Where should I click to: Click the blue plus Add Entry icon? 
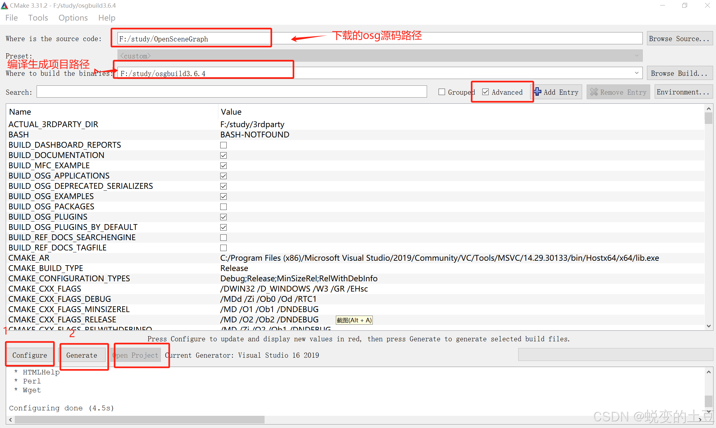[538, 92]
